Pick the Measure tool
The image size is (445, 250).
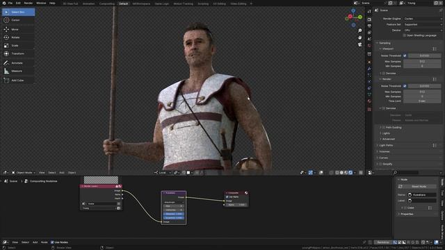point(19,71)
